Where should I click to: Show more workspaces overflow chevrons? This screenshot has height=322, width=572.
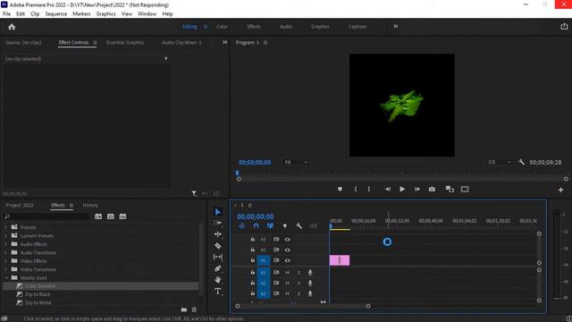coord(396,26)
